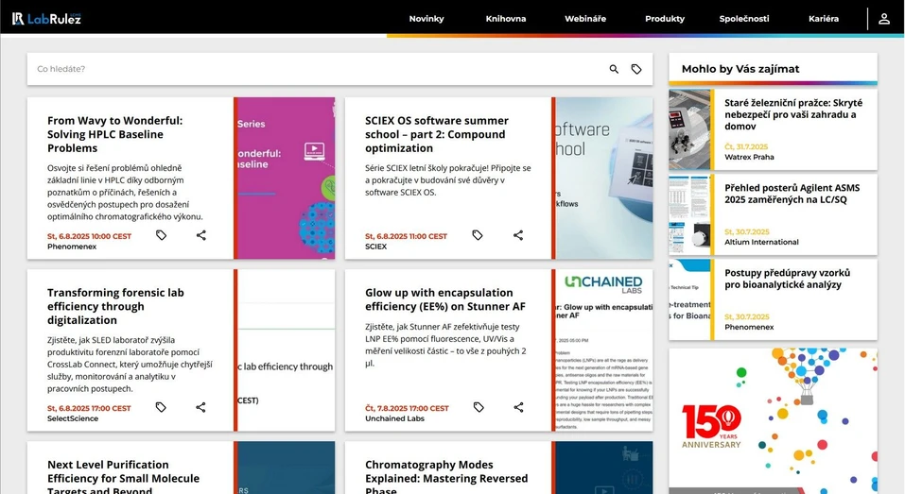Viewport: 905px width, 494px height.
Task: Show tags for Stunner AF webinar card
Action: pos(478,407)
